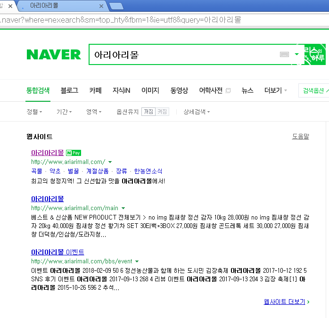Open the 뉴스 tab
Viewport: 329px width, 318px height.
(247, 90)
